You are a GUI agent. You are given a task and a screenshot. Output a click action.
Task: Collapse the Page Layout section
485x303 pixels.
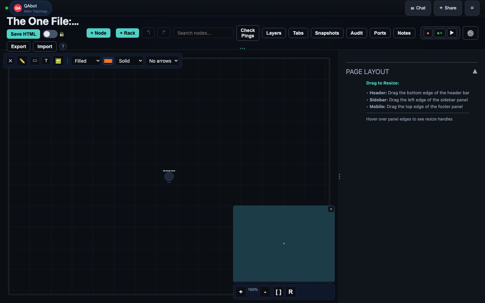(475, 71)
